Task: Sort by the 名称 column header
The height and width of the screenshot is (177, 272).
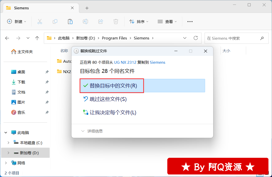Action: coord(64,51)
